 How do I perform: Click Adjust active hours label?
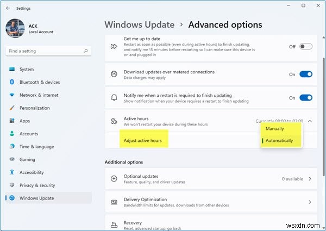142,141
